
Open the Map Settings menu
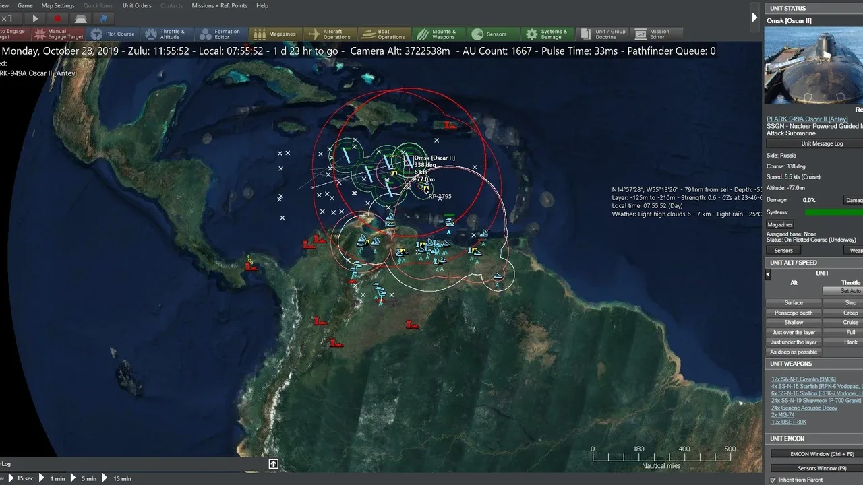pyautogui.click(x=58, y=5)
